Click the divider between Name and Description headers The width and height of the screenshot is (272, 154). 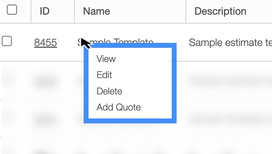coord(186,11)
